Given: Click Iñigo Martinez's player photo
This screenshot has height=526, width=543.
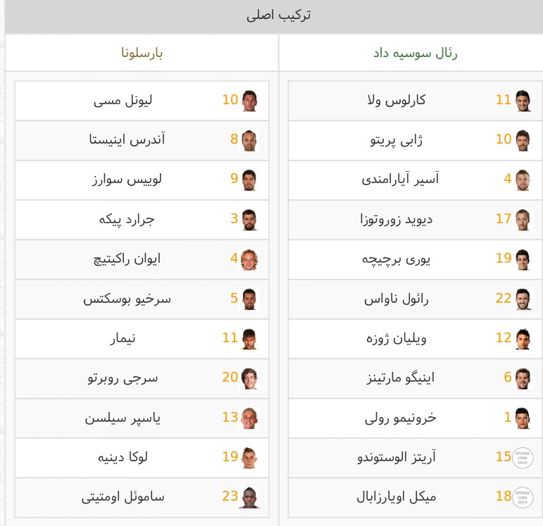Looking at the screenshot, I should [523, 379].
